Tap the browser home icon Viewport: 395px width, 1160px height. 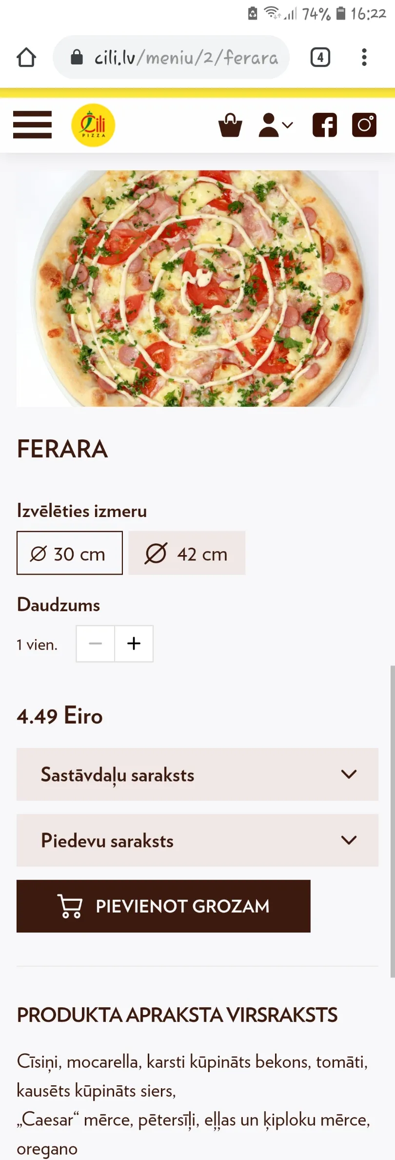click(x=26, y=57)
